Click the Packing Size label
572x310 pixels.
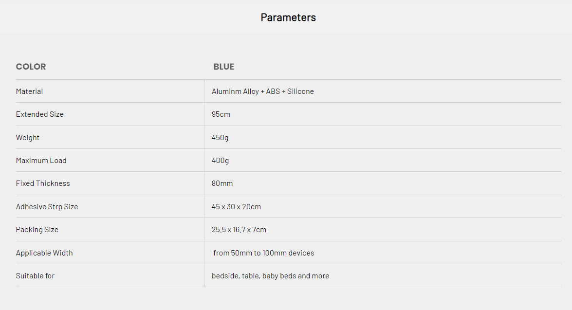(x=37, y=230)
